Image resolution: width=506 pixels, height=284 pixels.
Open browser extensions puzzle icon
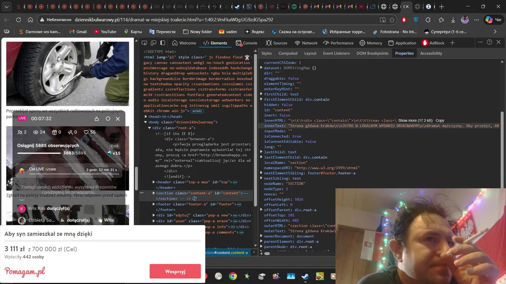428,20
